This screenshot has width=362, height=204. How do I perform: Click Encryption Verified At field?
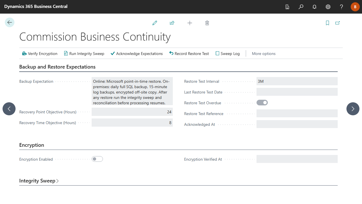pyautogui.click(x=297, y=159)
